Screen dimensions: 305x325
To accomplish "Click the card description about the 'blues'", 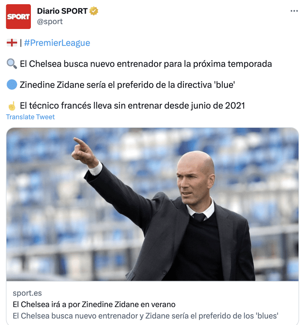I will tap(146, 316).
